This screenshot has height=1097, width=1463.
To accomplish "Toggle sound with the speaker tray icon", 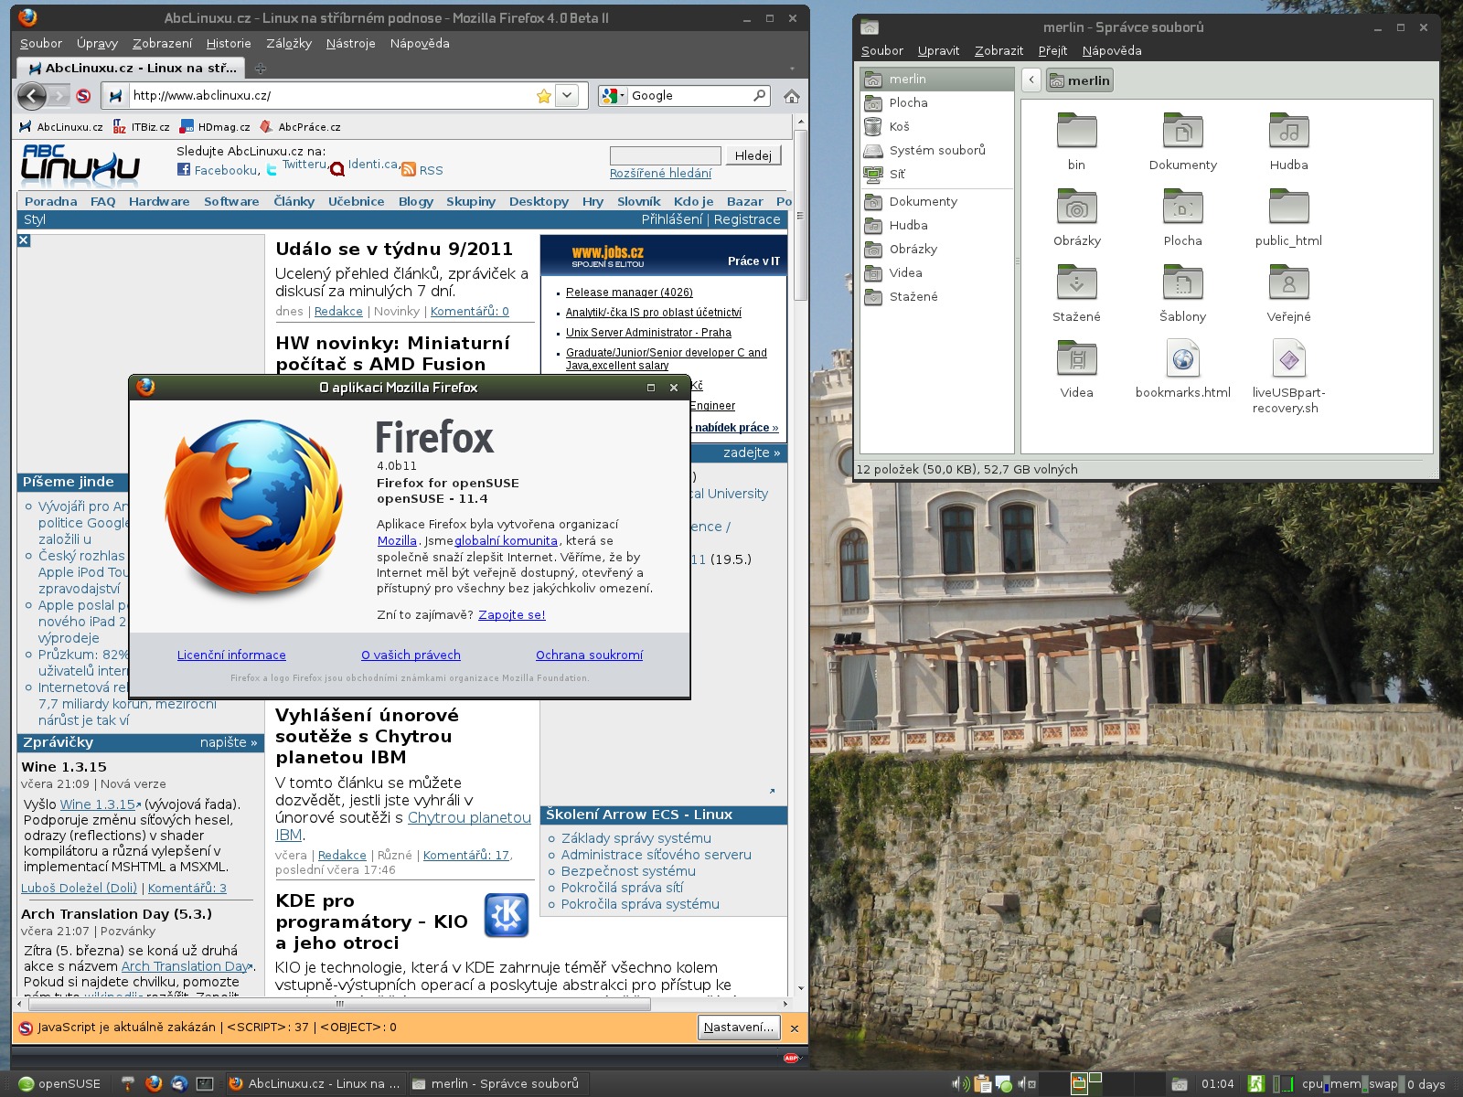I will point(958,1084).
